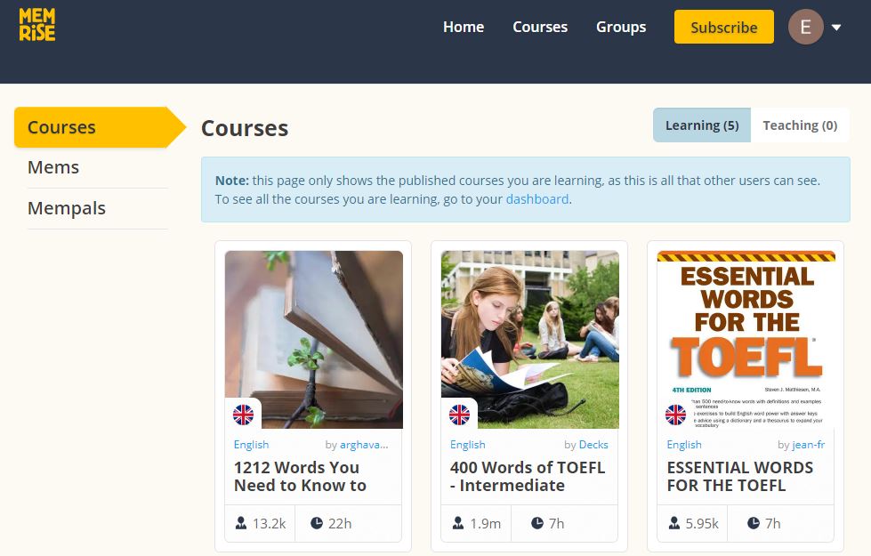Screen dimensions: 871x556
Task: Click the Courses page heading
Action: tap(245, 128)
